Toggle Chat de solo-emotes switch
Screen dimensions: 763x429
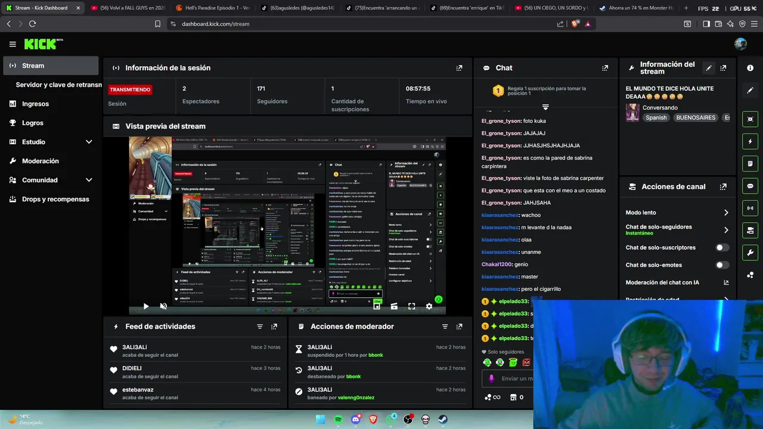722,265
